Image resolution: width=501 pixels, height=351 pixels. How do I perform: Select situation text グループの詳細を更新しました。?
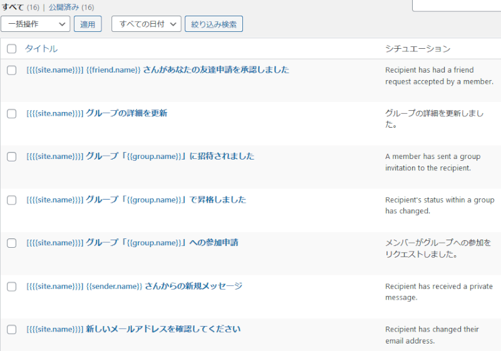click(435, 119)
